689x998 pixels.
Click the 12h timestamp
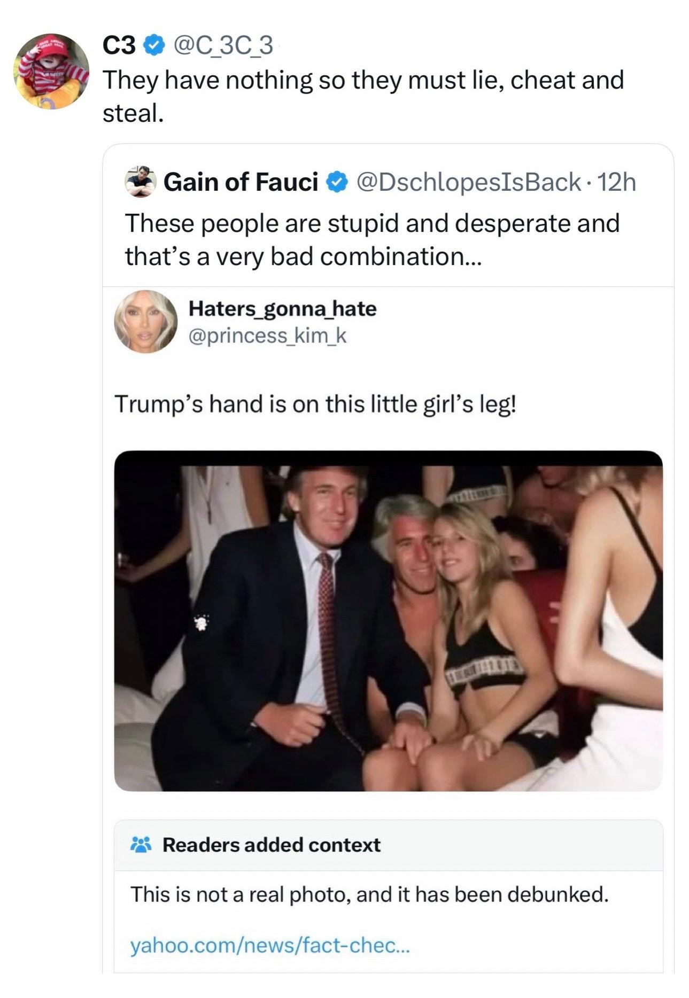pos(617,182)
